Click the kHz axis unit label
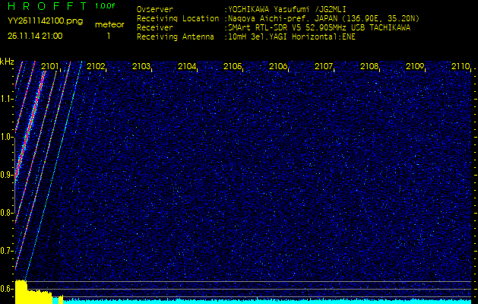Viewport: 478px width, 304px height. tap(7, 62)
